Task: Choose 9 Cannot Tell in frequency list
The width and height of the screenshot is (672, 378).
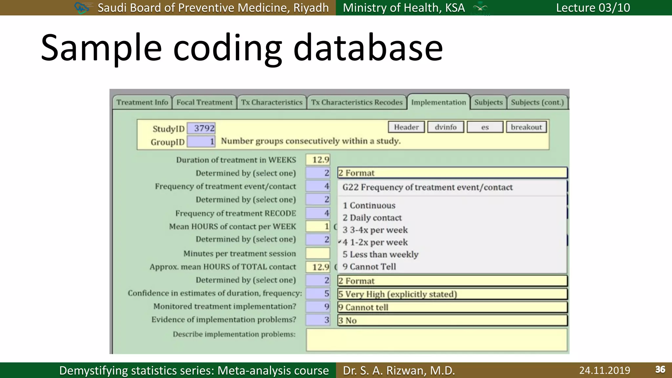Action: pyautogui.click(x=452, y=267)
